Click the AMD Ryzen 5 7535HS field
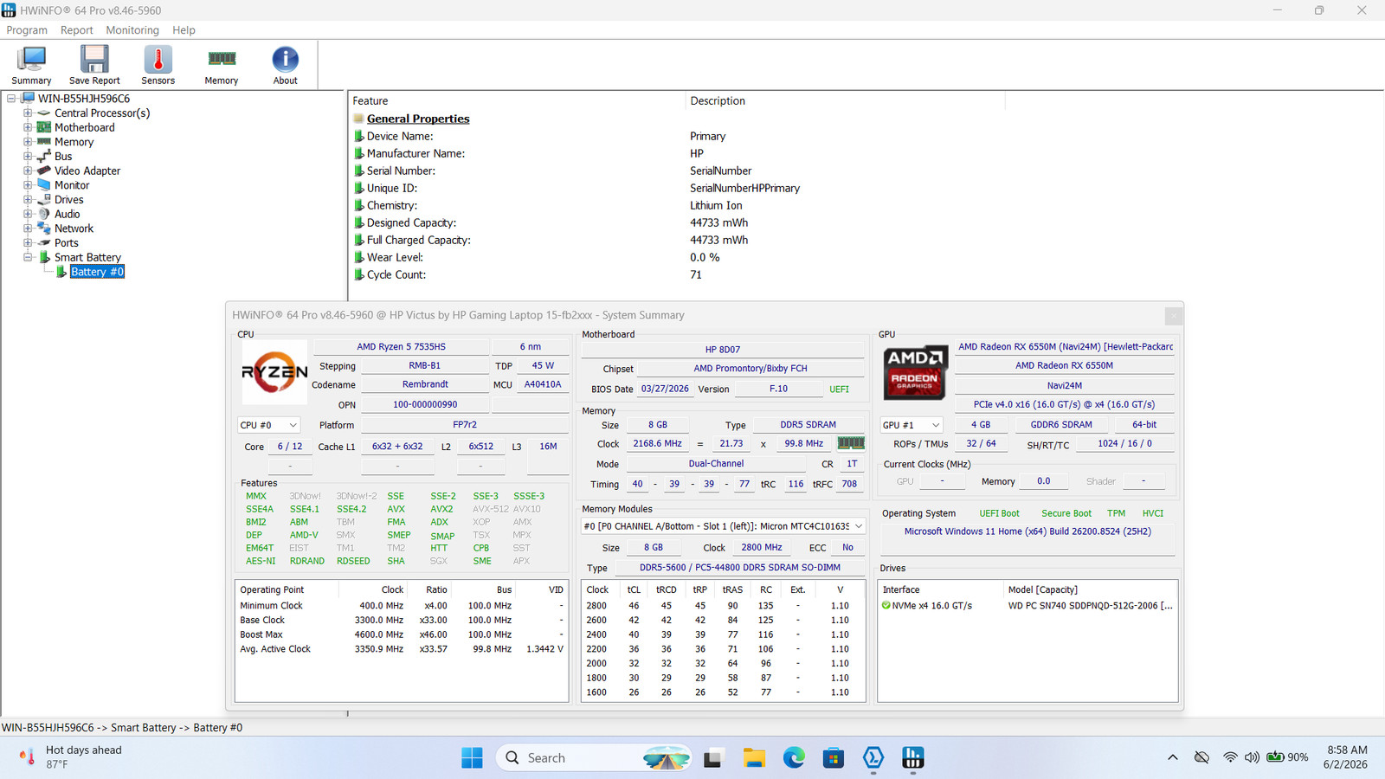Image resolution: width=1385 pixels, height=779 pixels. (x=401, y=346)
